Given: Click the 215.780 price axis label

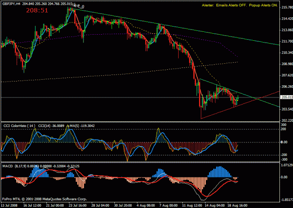Looking at the screenshot, I should pyautogui.click(x=287, y=7).
